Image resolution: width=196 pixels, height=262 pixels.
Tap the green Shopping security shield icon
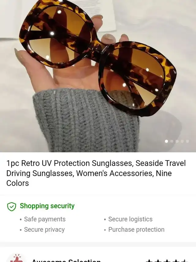pos(12,206)
